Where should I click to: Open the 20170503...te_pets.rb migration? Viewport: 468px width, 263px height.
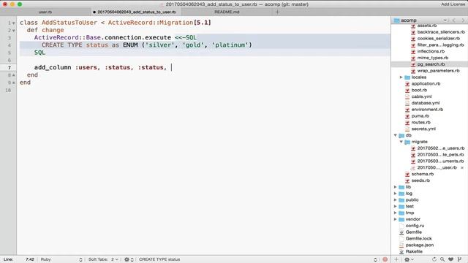coord(440,155)
